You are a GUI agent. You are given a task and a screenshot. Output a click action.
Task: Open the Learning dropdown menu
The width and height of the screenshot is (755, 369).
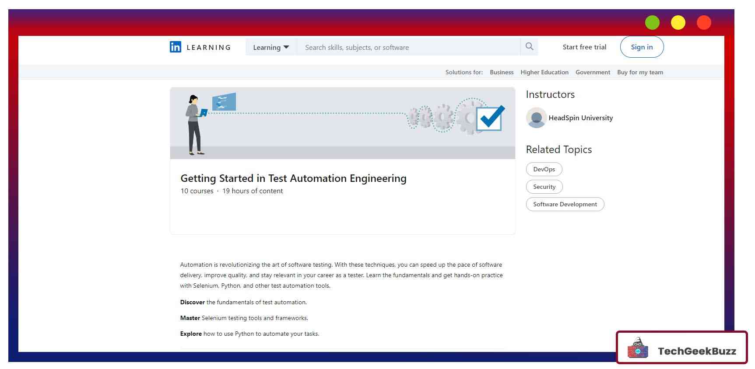tap(271, 47)
